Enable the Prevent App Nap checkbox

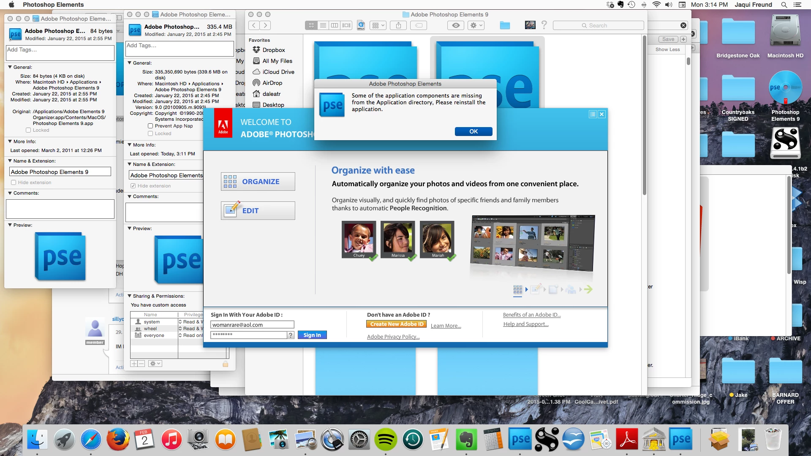coord(150,126)
